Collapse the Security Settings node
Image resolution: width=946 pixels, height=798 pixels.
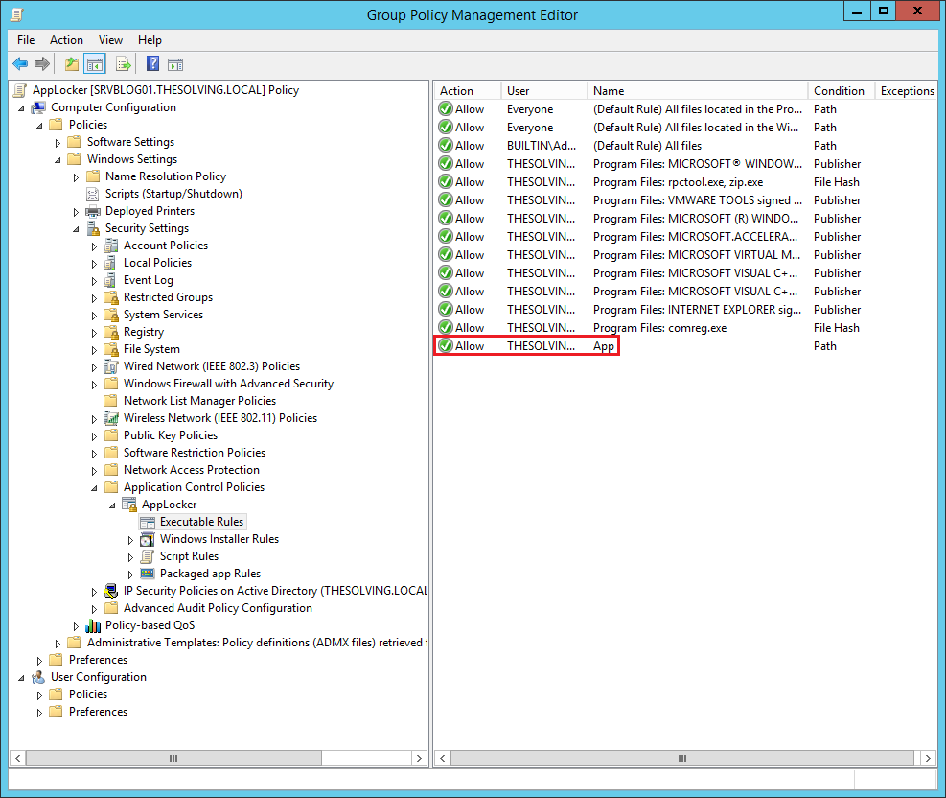[76, 229]
